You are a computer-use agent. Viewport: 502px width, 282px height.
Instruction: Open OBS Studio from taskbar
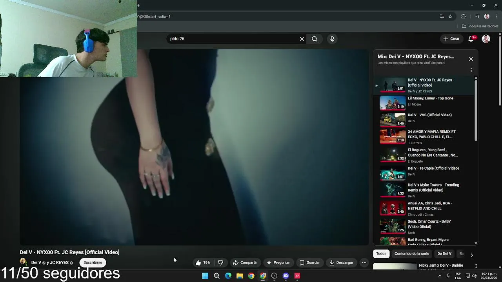click(274, 276)
